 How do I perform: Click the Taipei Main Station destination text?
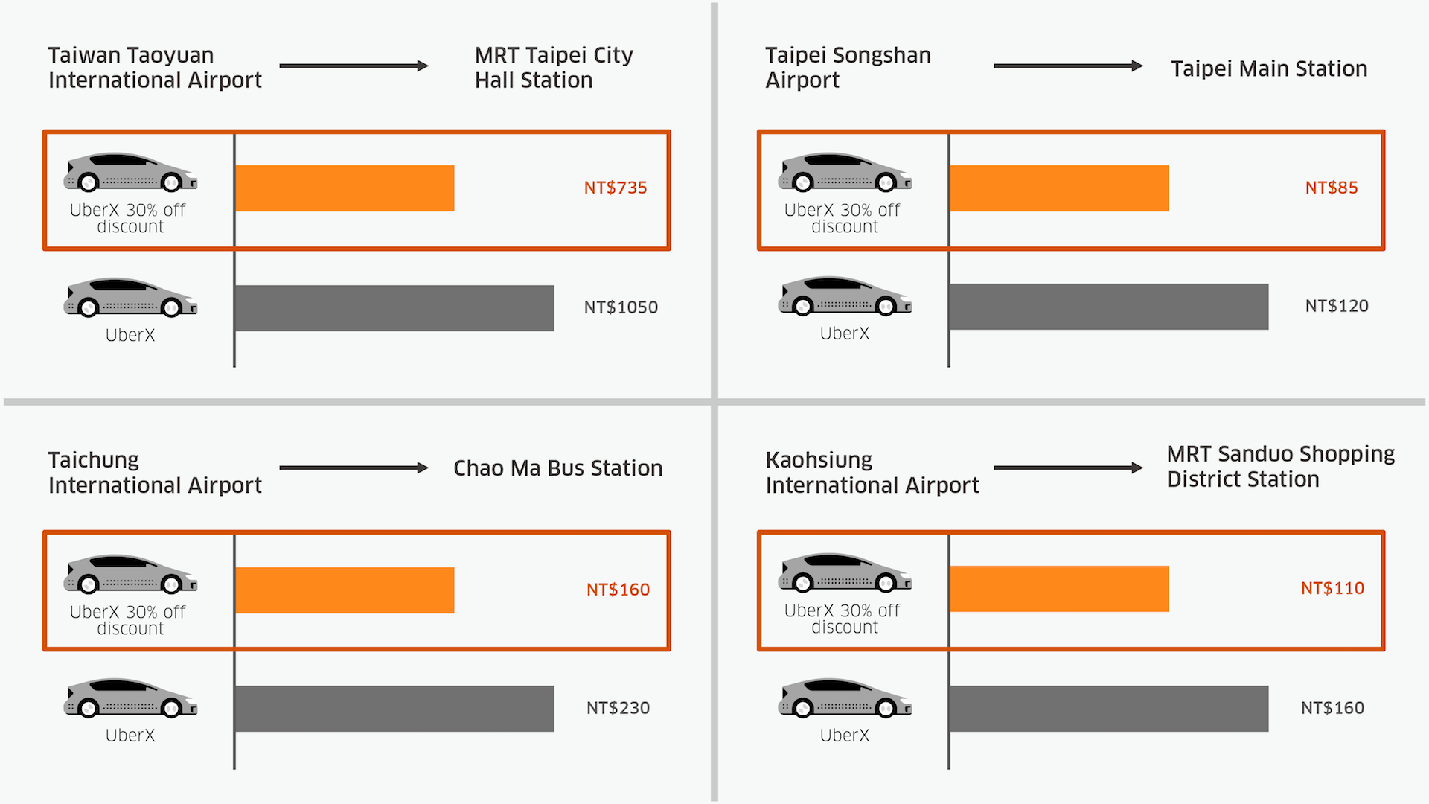pyautogui.click(x=1269, y=68)
